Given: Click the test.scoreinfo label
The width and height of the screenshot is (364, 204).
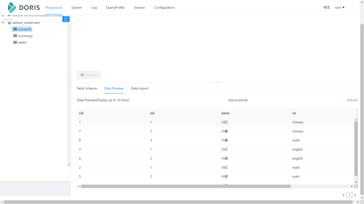Looking at the screenshot, I should [x=238, y=100].
